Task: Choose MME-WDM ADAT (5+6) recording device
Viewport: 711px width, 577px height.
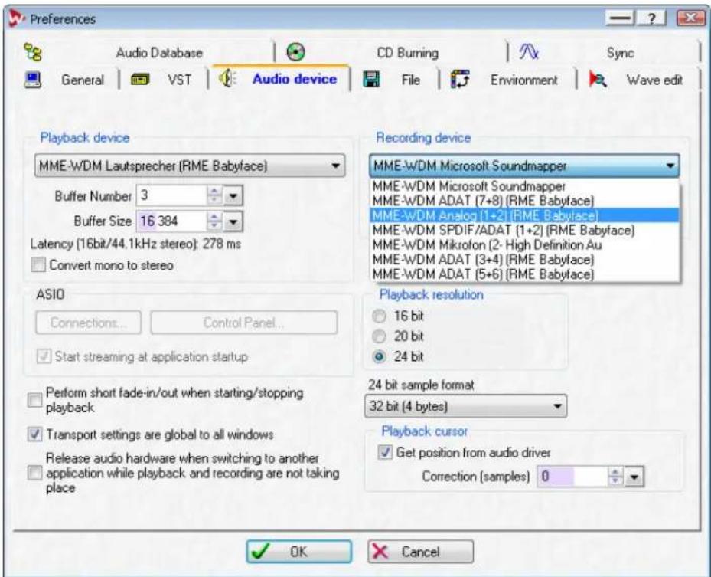Action: (524, 274)
